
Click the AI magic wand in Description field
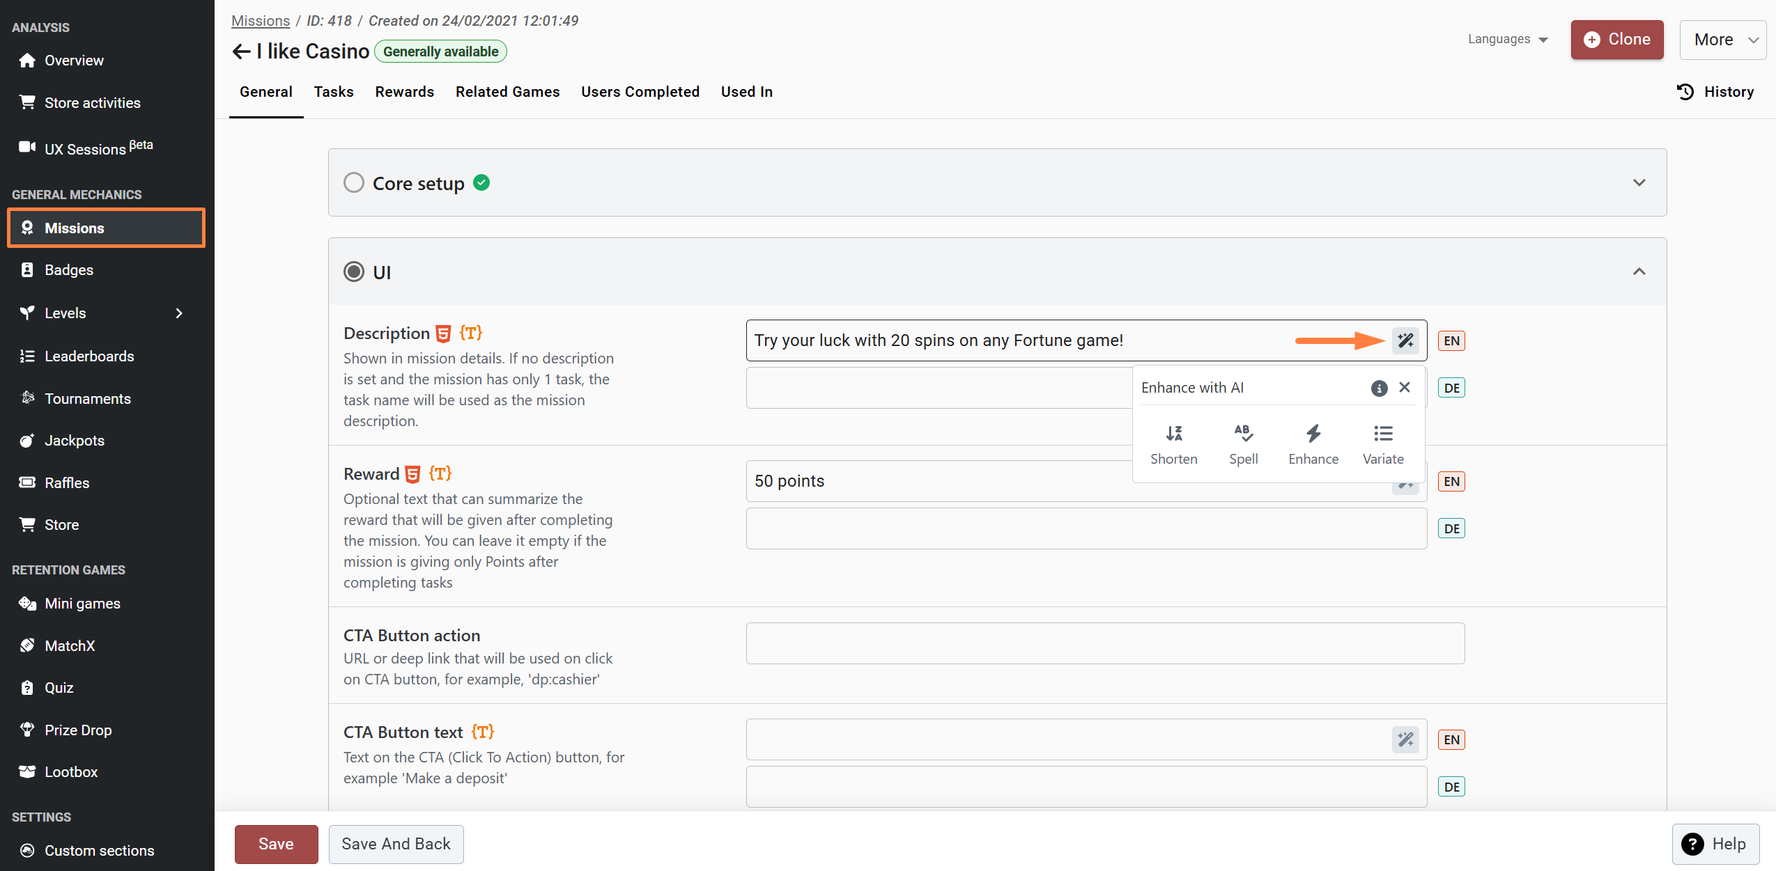(1405, 340)
